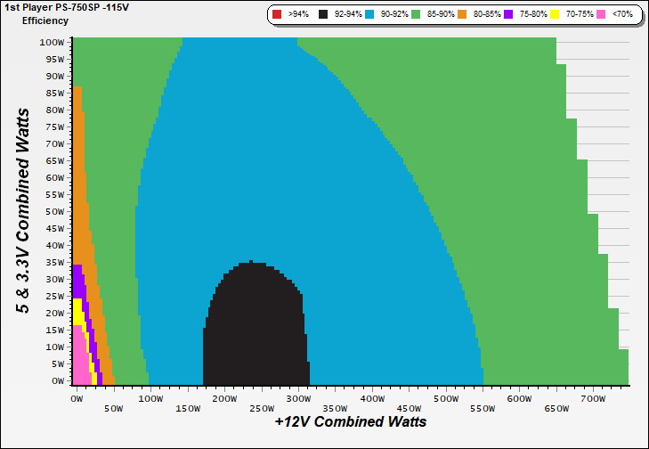Click the large blue 90-92% efficiency region
Screen dimensions: 649x449
pos(267,178)
